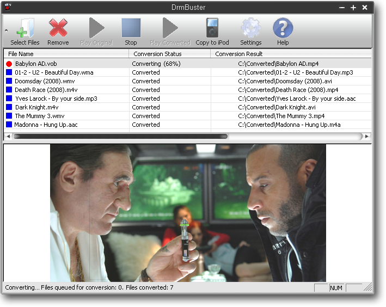Screen dimensions: 386x307
Task: Click blue square beside U2 Beautiful Day.wma
Action: (9, 72)
